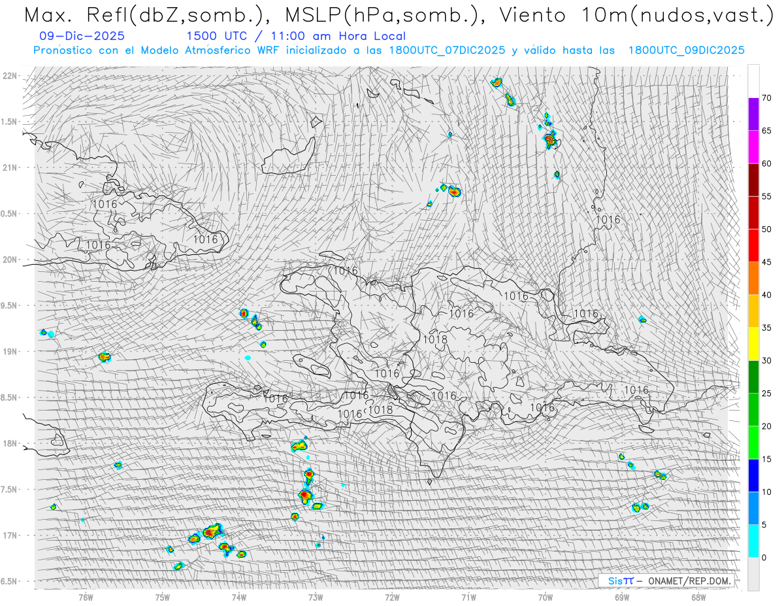The width and height of the screenshot is (784, 606).
Task: Click the colorbar value label '55'
Action: tap(766, 197)
